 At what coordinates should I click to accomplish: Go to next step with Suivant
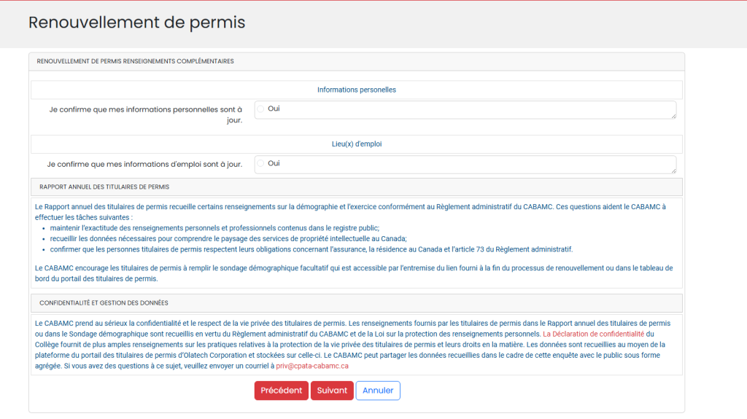tap(332, 391)
